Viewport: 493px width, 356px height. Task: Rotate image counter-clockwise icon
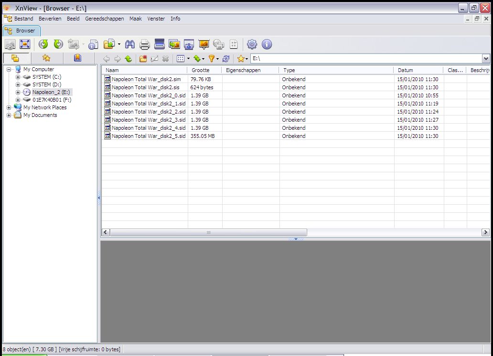[43, 44]
